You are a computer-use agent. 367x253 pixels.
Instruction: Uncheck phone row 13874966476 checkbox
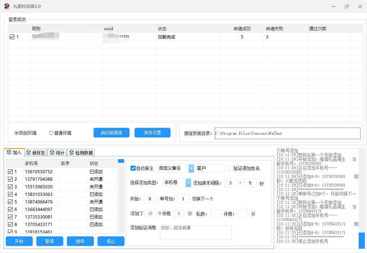click(10, 202)
